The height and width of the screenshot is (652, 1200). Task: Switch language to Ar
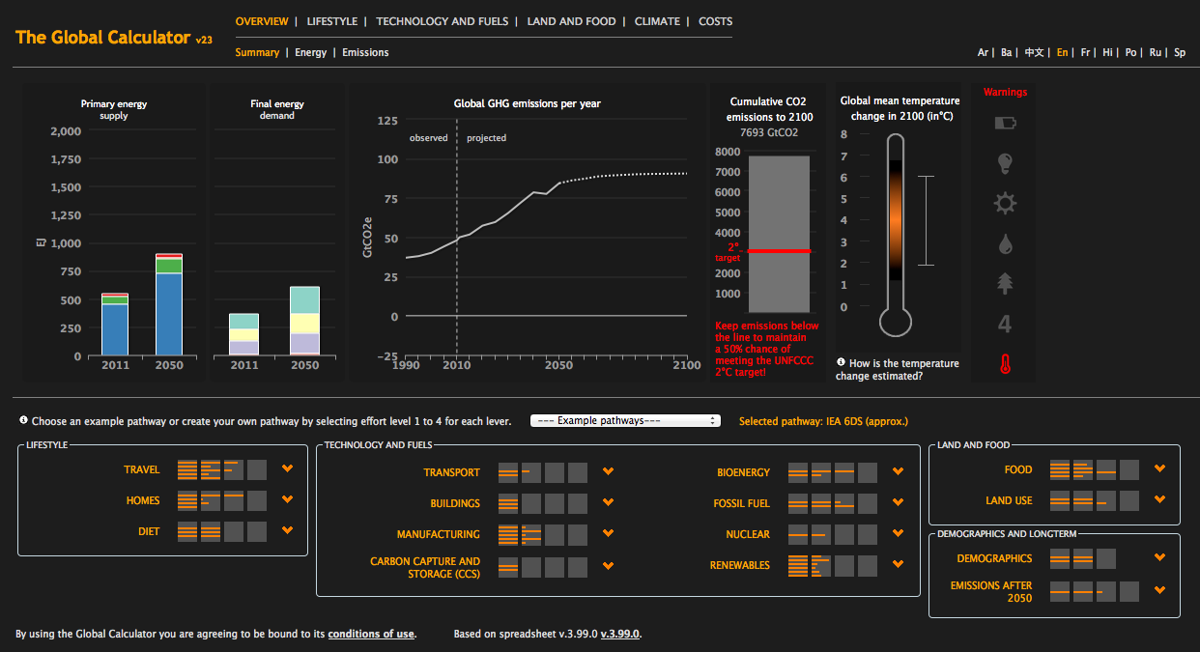pyautogui.click(x=983, y=53)
